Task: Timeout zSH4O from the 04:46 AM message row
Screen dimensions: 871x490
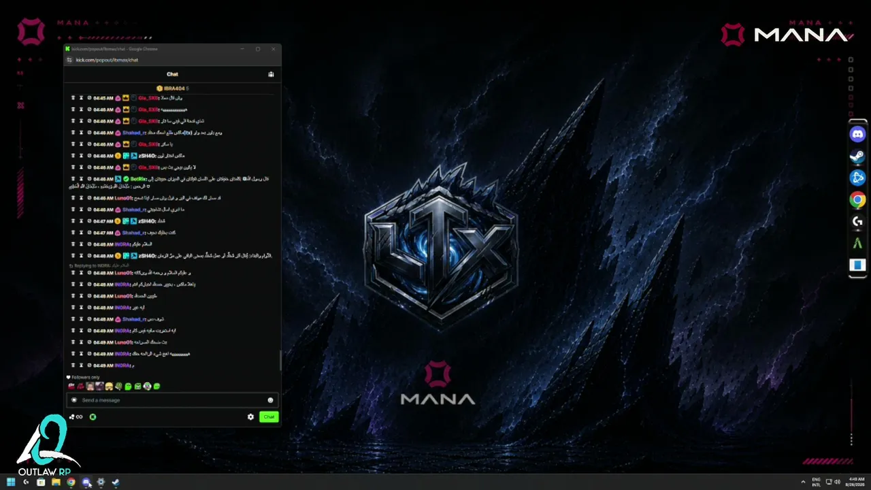Action: tap(81, 156)
